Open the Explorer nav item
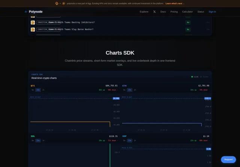 144,12
